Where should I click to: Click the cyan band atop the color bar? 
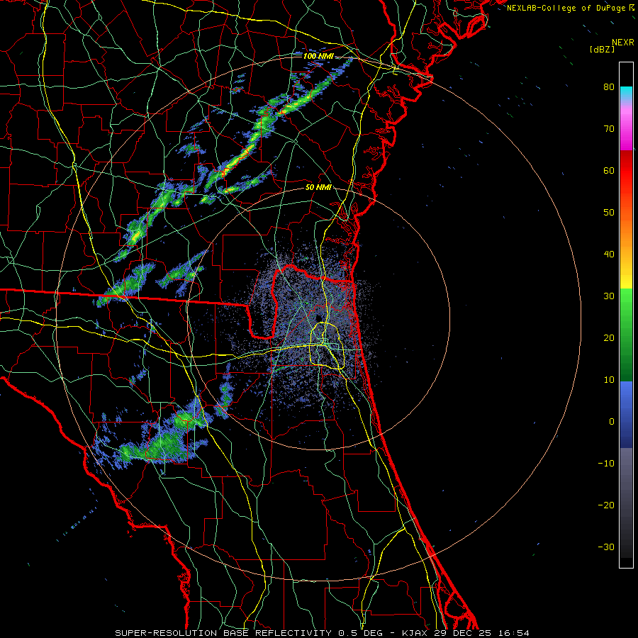626,93
